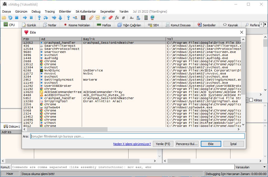Select the NvXDSync process row
Viewport: 268px width, 177px height.
click(x=132, y=70)
